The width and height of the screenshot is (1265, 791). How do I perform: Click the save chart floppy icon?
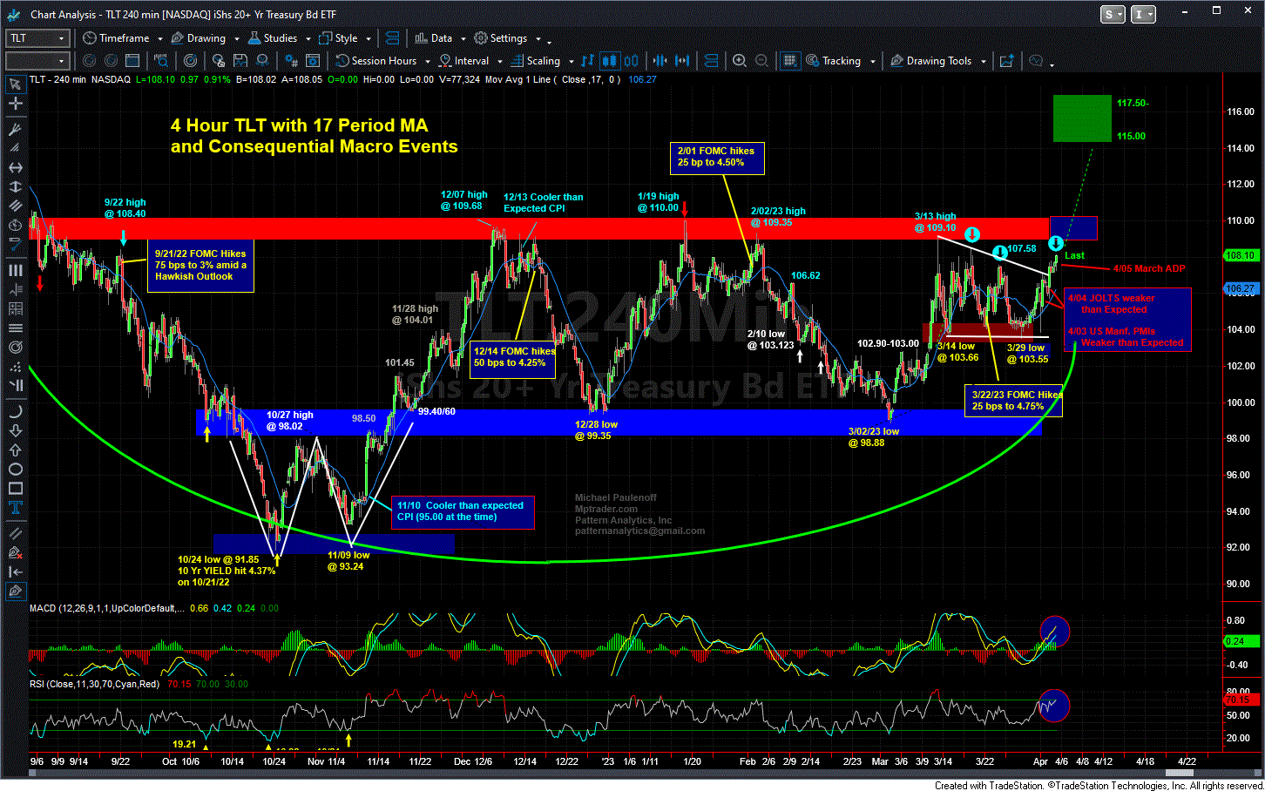pos(240,61)
